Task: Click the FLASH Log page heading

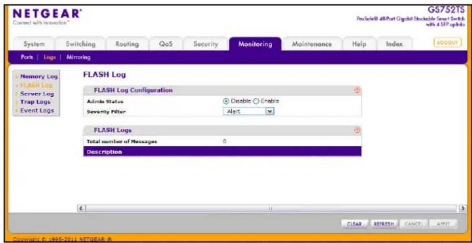Action: tap(104, 75)
